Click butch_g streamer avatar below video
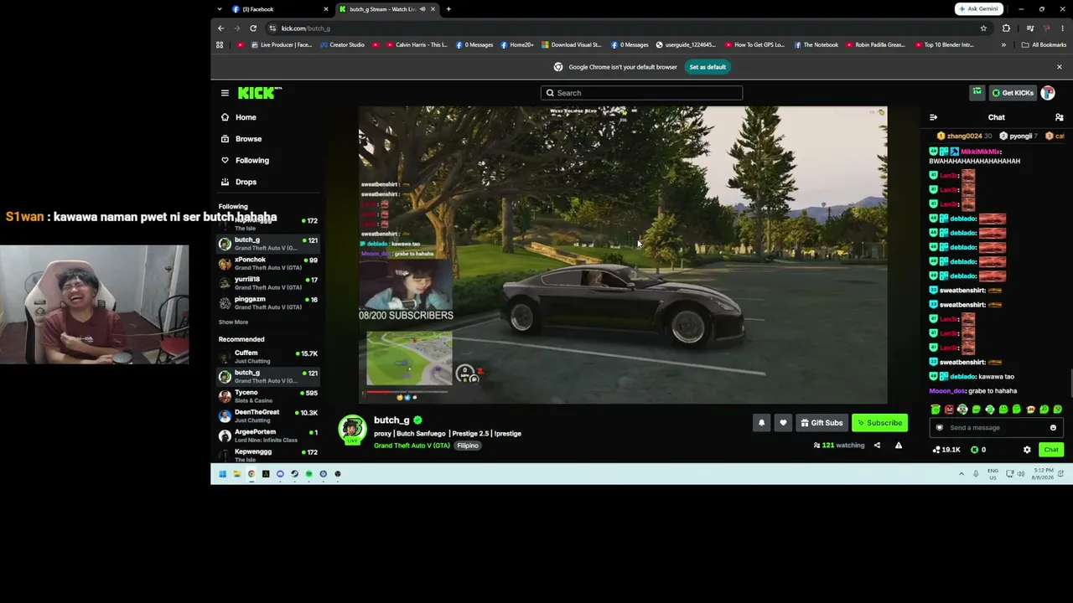This screenshot has height=603, width=1073. (352, 430)
